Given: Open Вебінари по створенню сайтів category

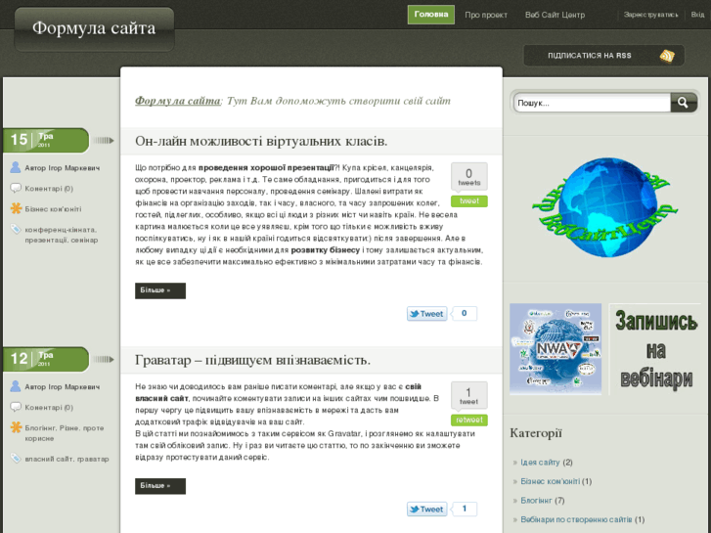Looking at the screenshot, I should click(576, 519).
